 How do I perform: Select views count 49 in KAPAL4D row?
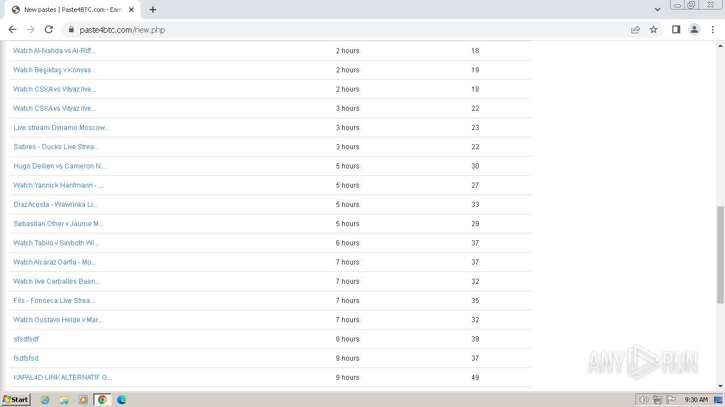475,378
